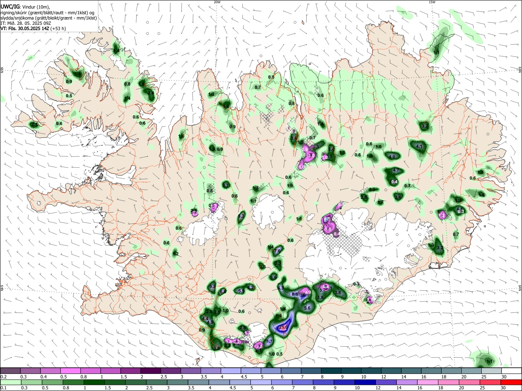Click the 'UWC/IG: Vindur (10m),' title text
522x391 pixels.
point(25,7)
